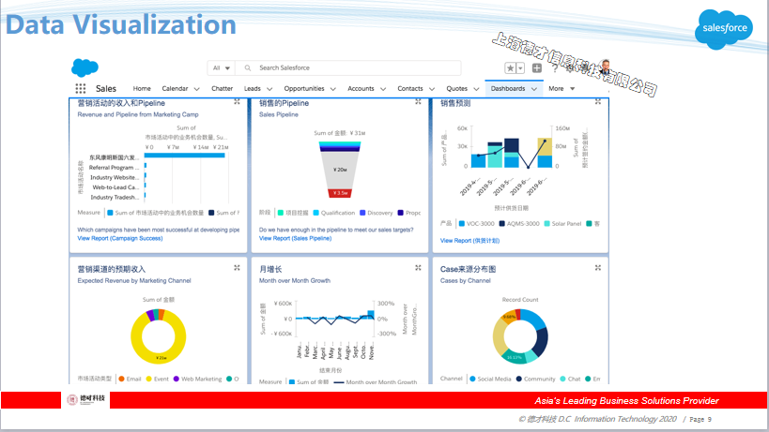This screenshot has height=432, width=769.
Task: Click the 'Referral Program' campaign row label
Action: (115, 168)
